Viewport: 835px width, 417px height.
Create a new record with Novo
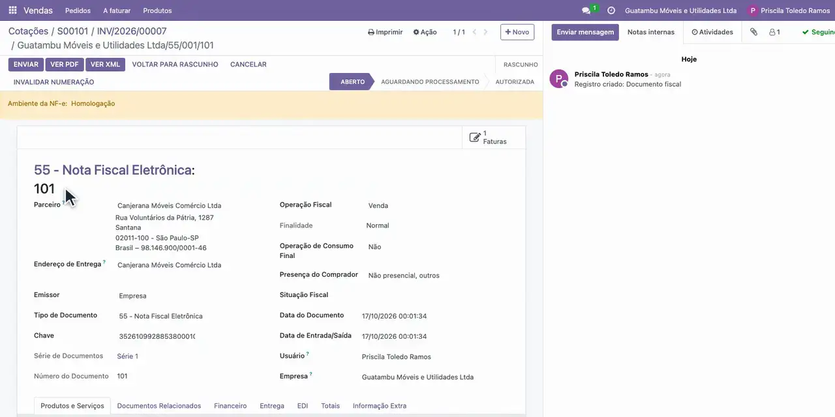pos(517,32)
